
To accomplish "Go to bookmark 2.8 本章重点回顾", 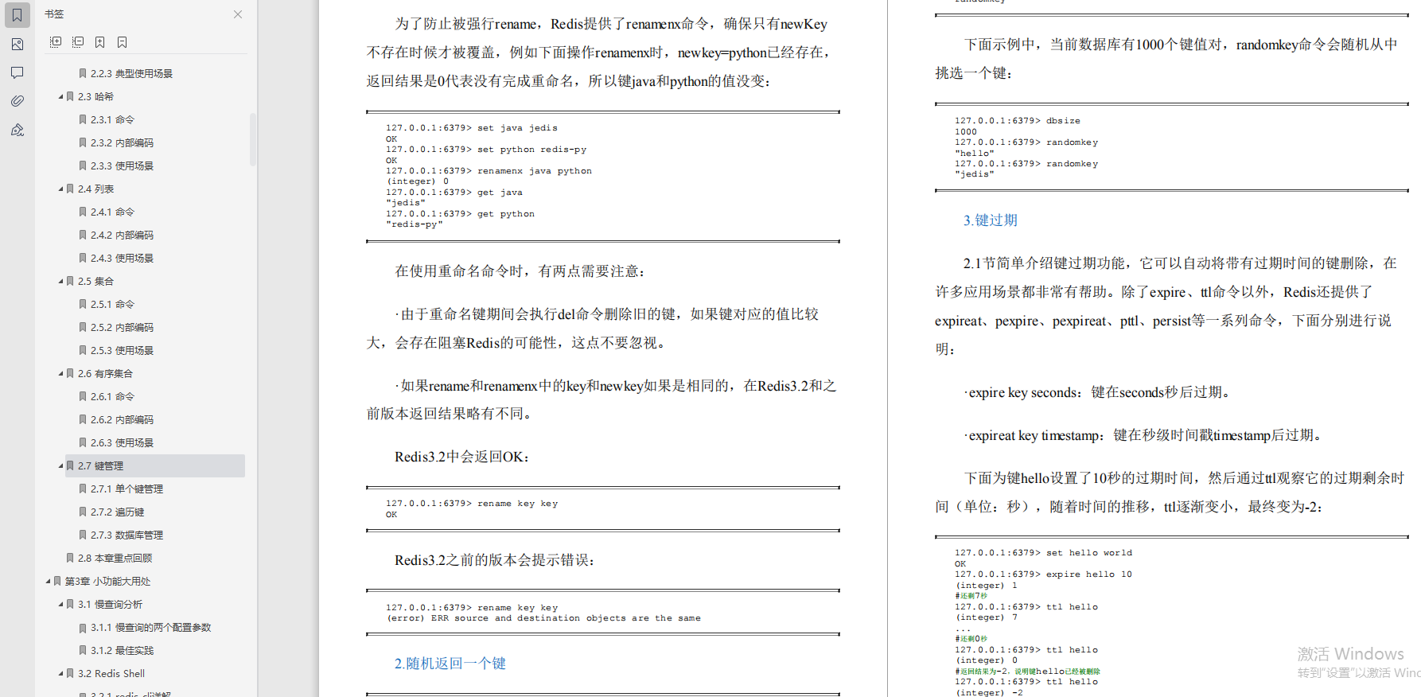I will 115,558.
